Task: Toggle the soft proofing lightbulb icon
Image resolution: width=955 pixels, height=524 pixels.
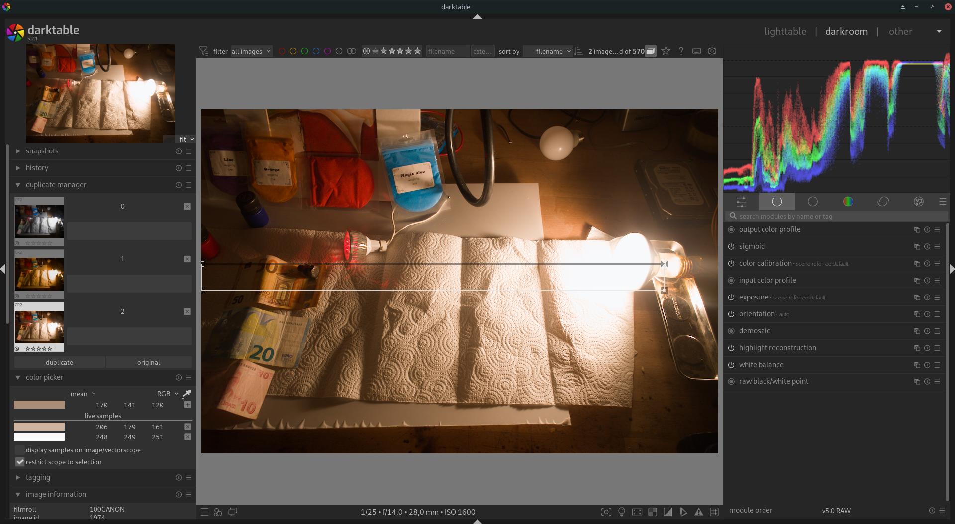Action: pos(621,512)
